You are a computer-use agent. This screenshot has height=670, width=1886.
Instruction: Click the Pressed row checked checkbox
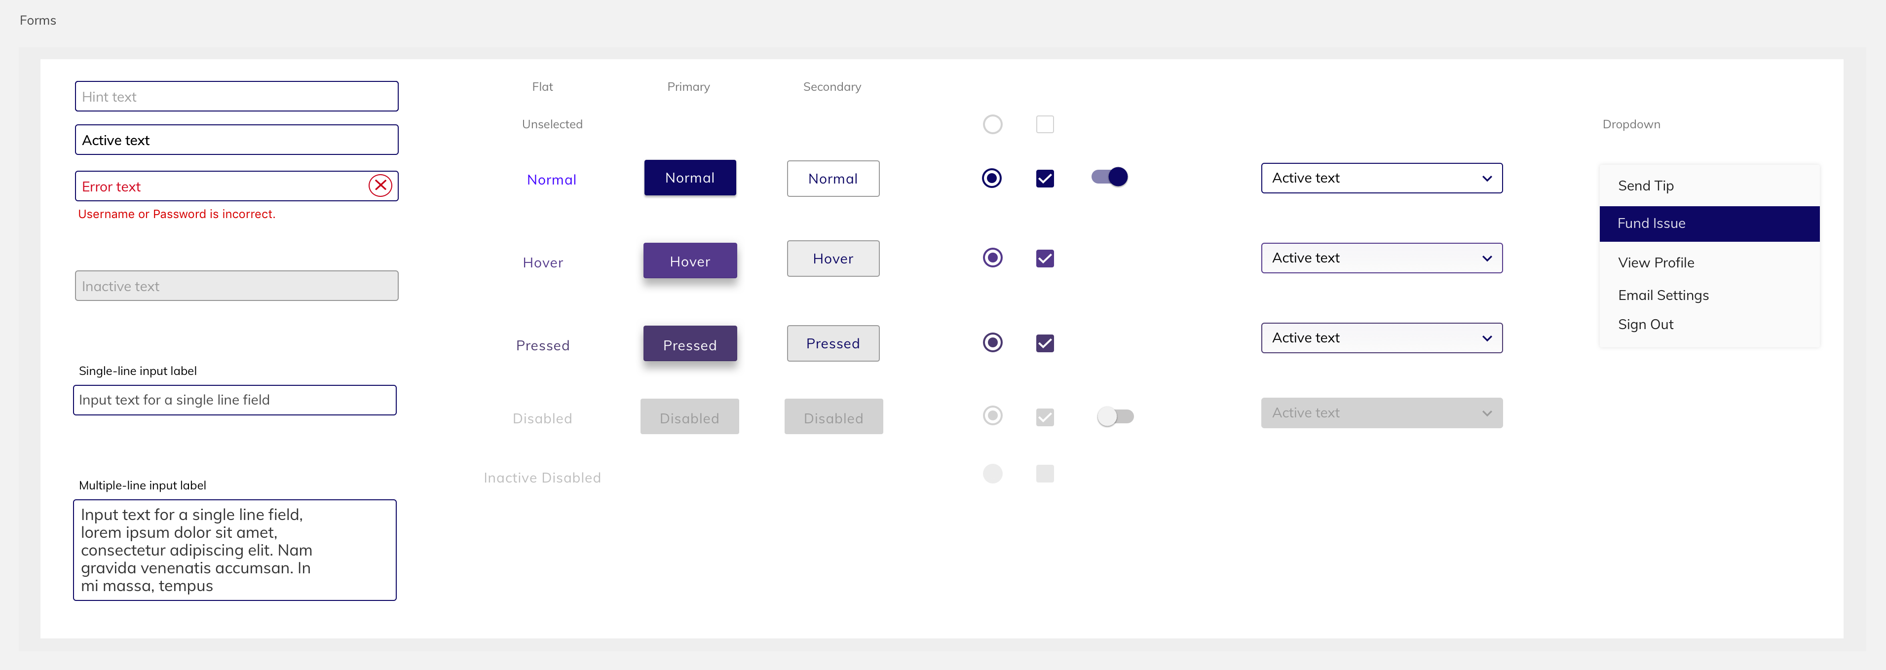point(1045,343)
